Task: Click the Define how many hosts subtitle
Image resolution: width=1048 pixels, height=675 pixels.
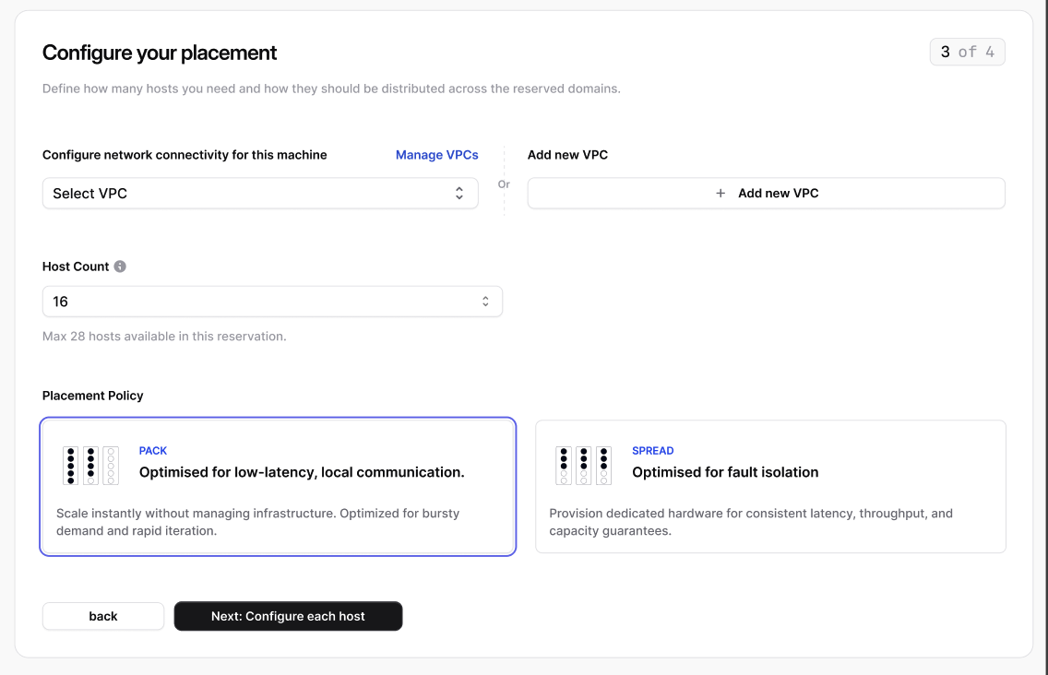Action: [331, 89]
